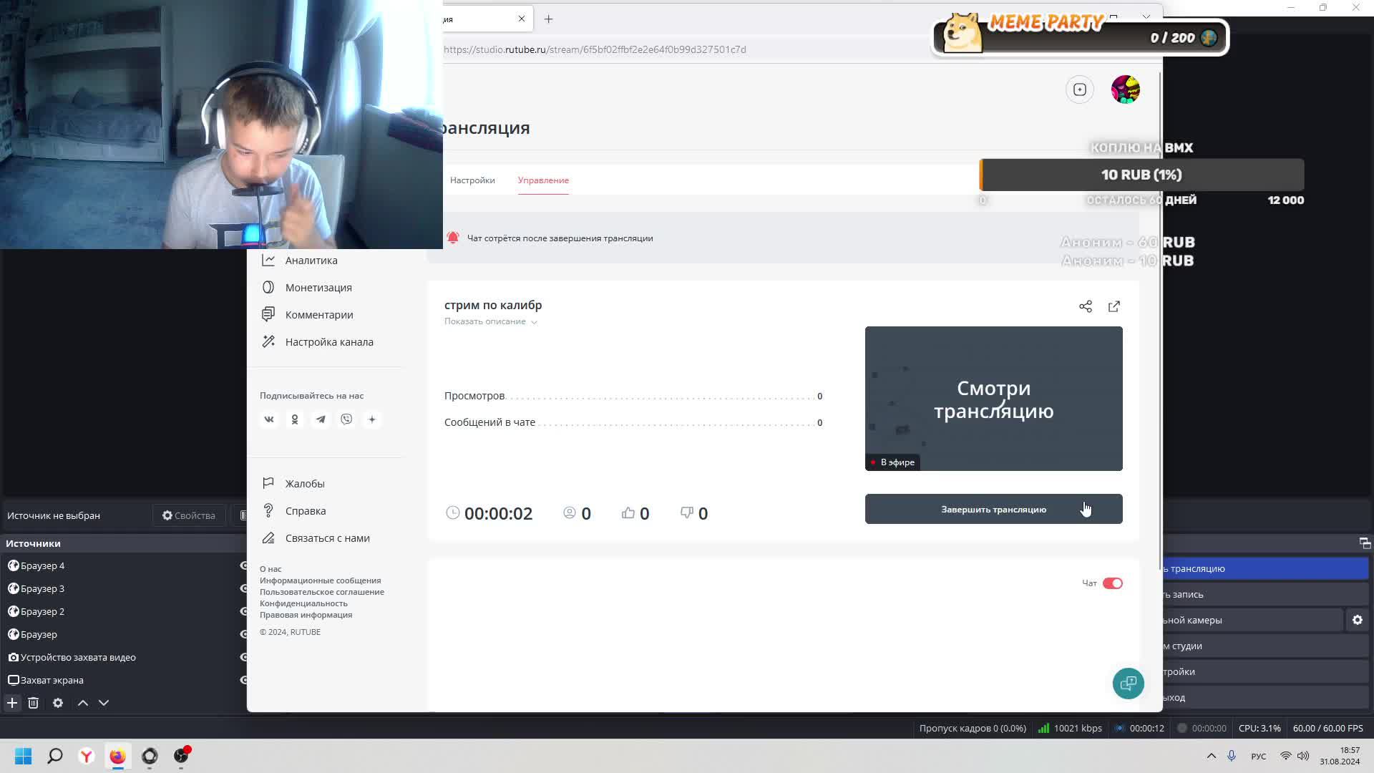Add a source with plus icon

point(12,703)
